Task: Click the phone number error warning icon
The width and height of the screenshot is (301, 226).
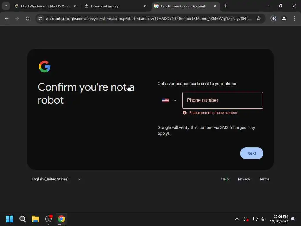Action: click(185, 113)
